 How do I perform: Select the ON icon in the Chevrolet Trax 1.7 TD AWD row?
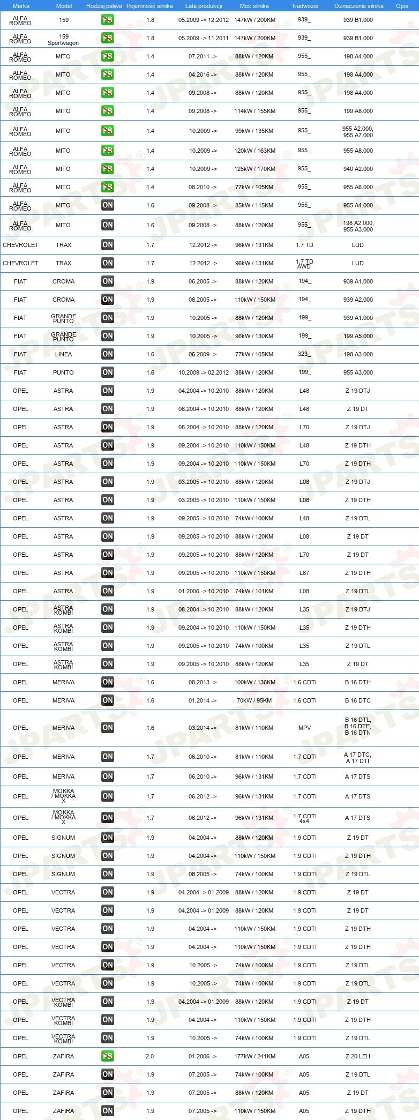(x=107, y=263)
